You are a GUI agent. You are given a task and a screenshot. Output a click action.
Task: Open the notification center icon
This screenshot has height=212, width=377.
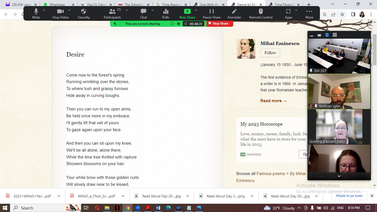tap(368, 208)
